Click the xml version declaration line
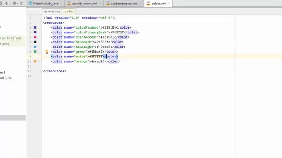 click(x=80, y=18)
